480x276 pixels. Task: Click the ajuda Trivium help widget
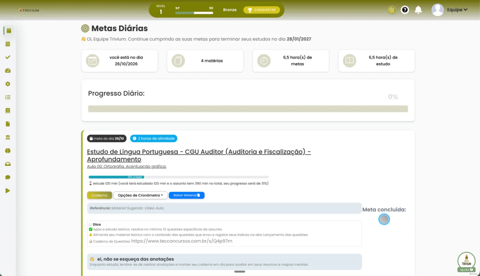(x=466, y=262)
